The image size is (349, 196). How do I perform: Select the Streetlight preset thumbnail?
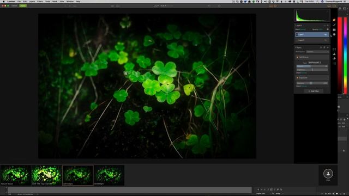tap(109, 175)
